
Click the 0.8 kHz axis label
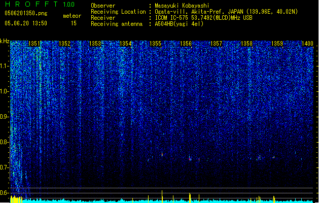pyautogui.click(x=5, y=142)
